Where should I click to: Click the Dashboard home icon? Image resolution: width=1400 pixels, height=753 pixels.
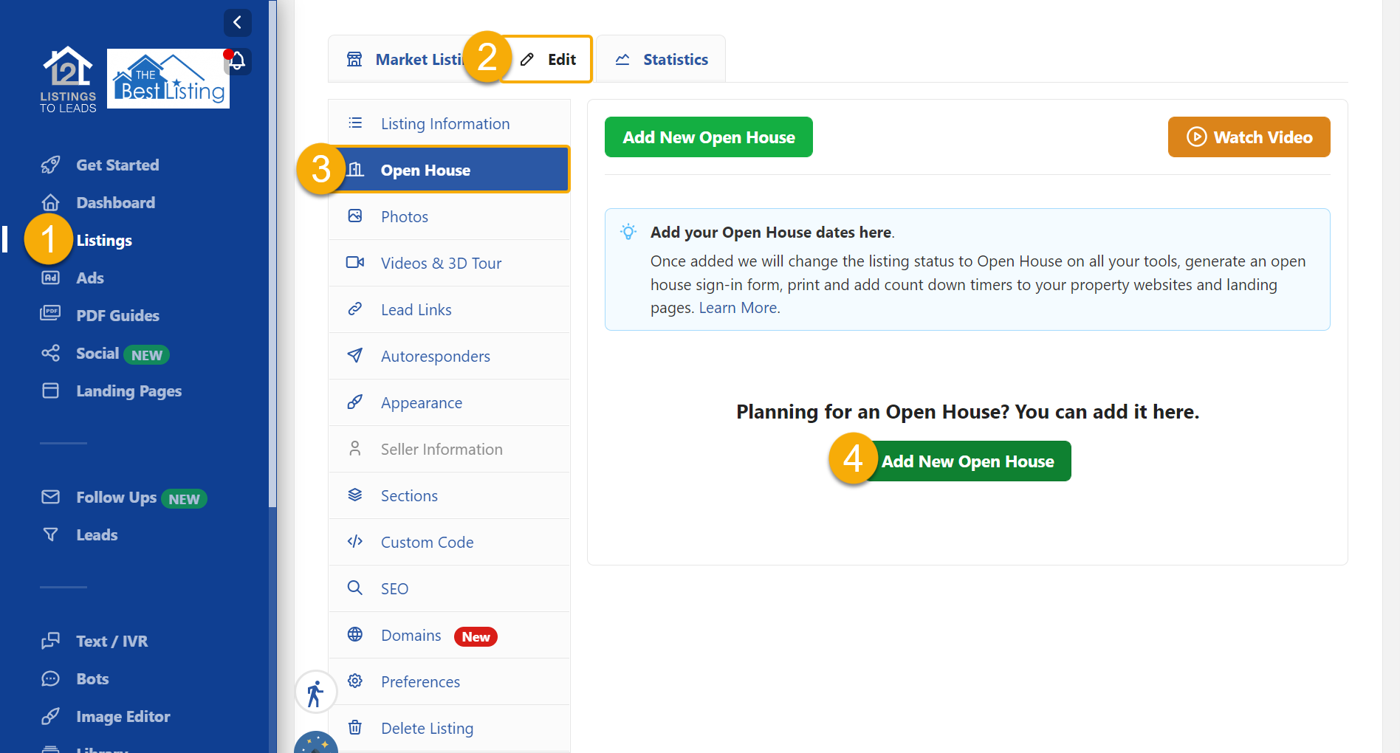50,202
